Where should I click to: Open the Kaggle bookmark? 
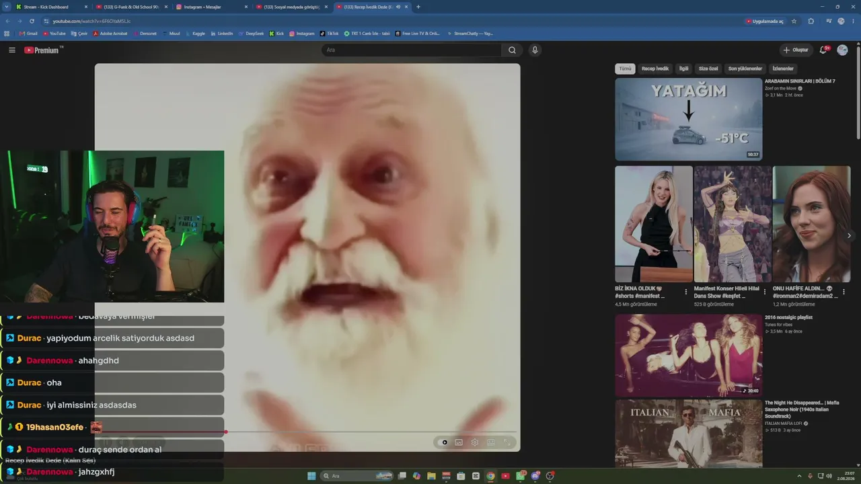click(195, 33)
